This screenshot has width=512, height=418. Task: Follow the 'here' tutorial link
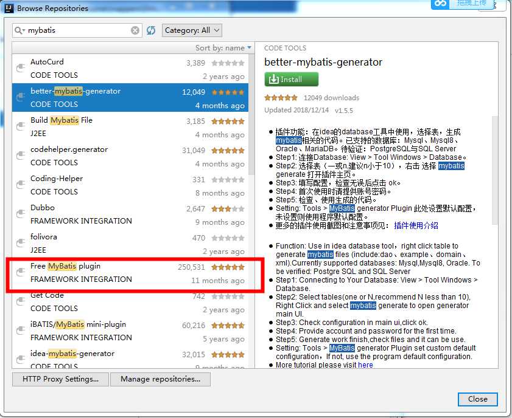[x=365, y=365]
